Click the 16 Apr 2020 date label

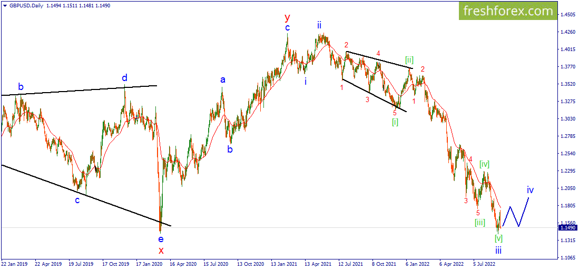[x=182, y=264]
